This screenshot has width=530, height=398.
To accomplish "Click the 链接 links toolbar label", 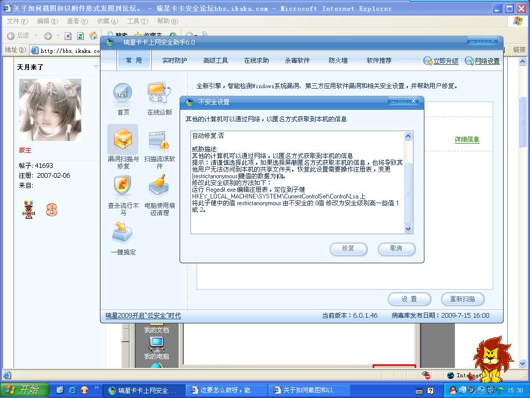I will (x=519, y=50).
